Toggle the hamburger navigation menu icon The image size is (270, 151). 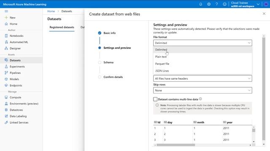coord(6,11)
